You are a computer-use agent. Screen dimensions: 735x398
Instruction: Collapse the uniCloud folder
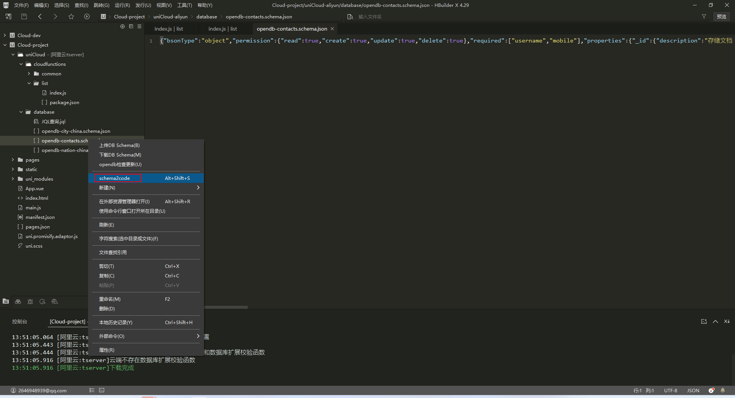pos(13,54)
